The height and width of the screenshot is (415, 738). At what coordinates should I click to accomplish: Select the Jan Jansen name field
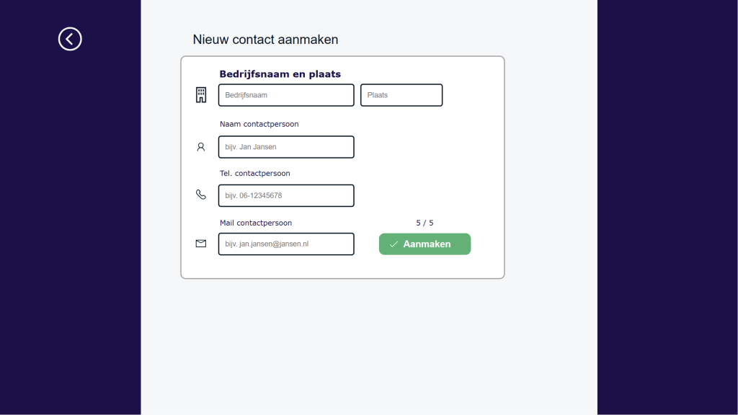point(286,147)
